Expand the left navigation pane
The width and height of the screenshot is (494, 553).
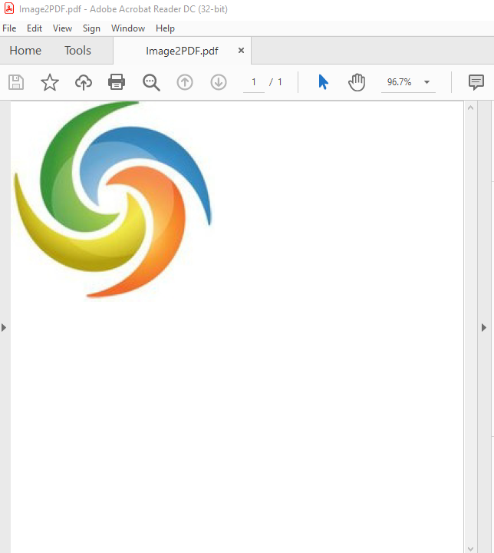(x=4, y=327)
